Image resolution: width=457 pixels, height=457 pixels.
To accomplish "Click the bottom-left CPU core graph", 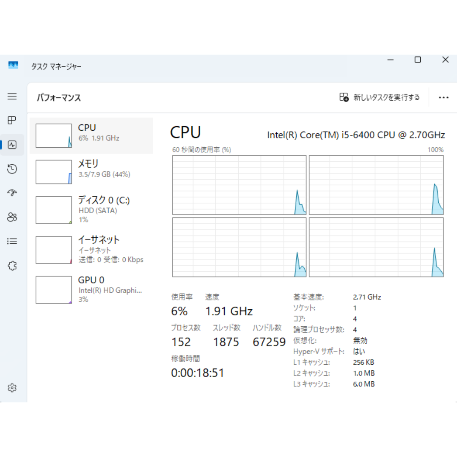I will 239,247.
